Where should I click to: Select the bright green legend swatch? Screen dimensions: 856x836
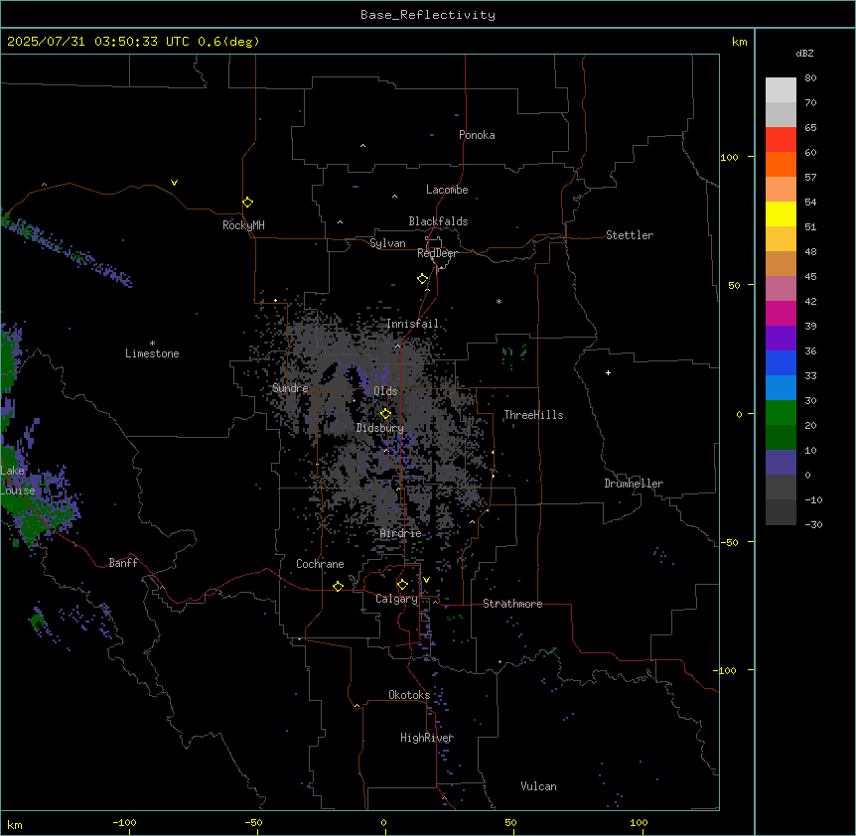click(x=781, y=413)
